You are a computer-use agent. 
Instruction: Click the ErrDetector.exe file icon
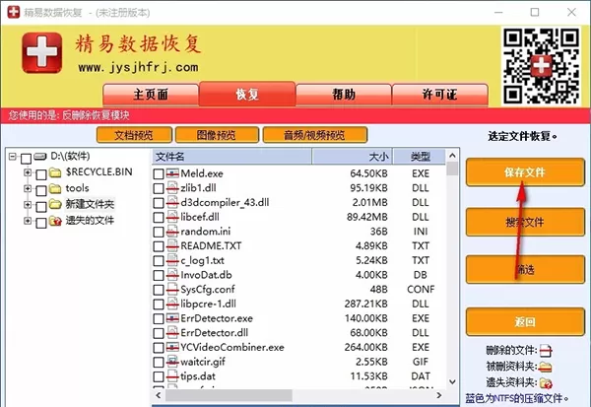point(172,318)
